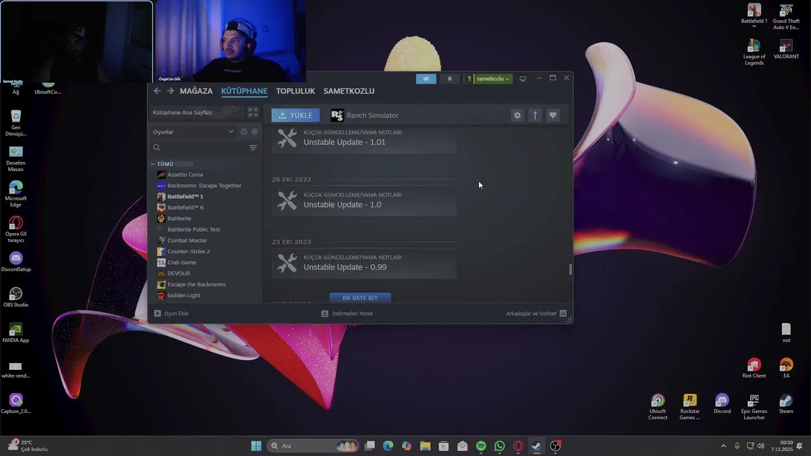Click Opera GX desktop icon
Screen dimensions: 811x456
click(16, 229)
